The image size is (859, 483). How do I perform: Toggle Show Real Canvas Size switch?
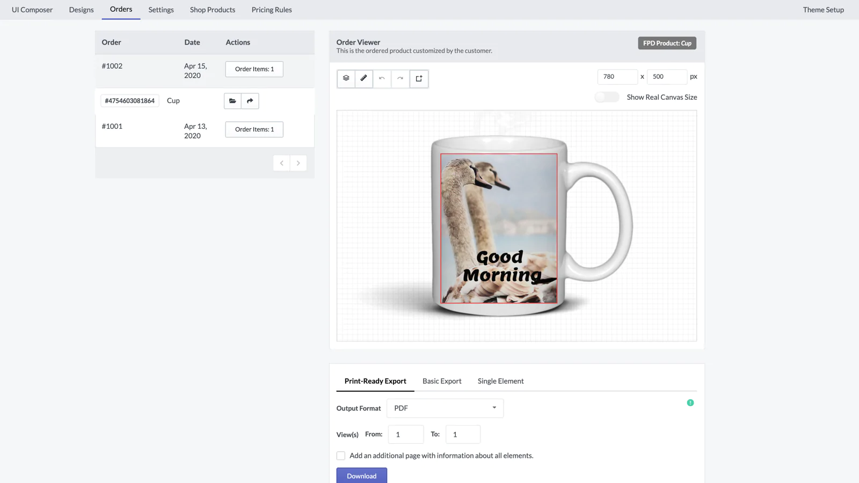(x=607, y=97)
